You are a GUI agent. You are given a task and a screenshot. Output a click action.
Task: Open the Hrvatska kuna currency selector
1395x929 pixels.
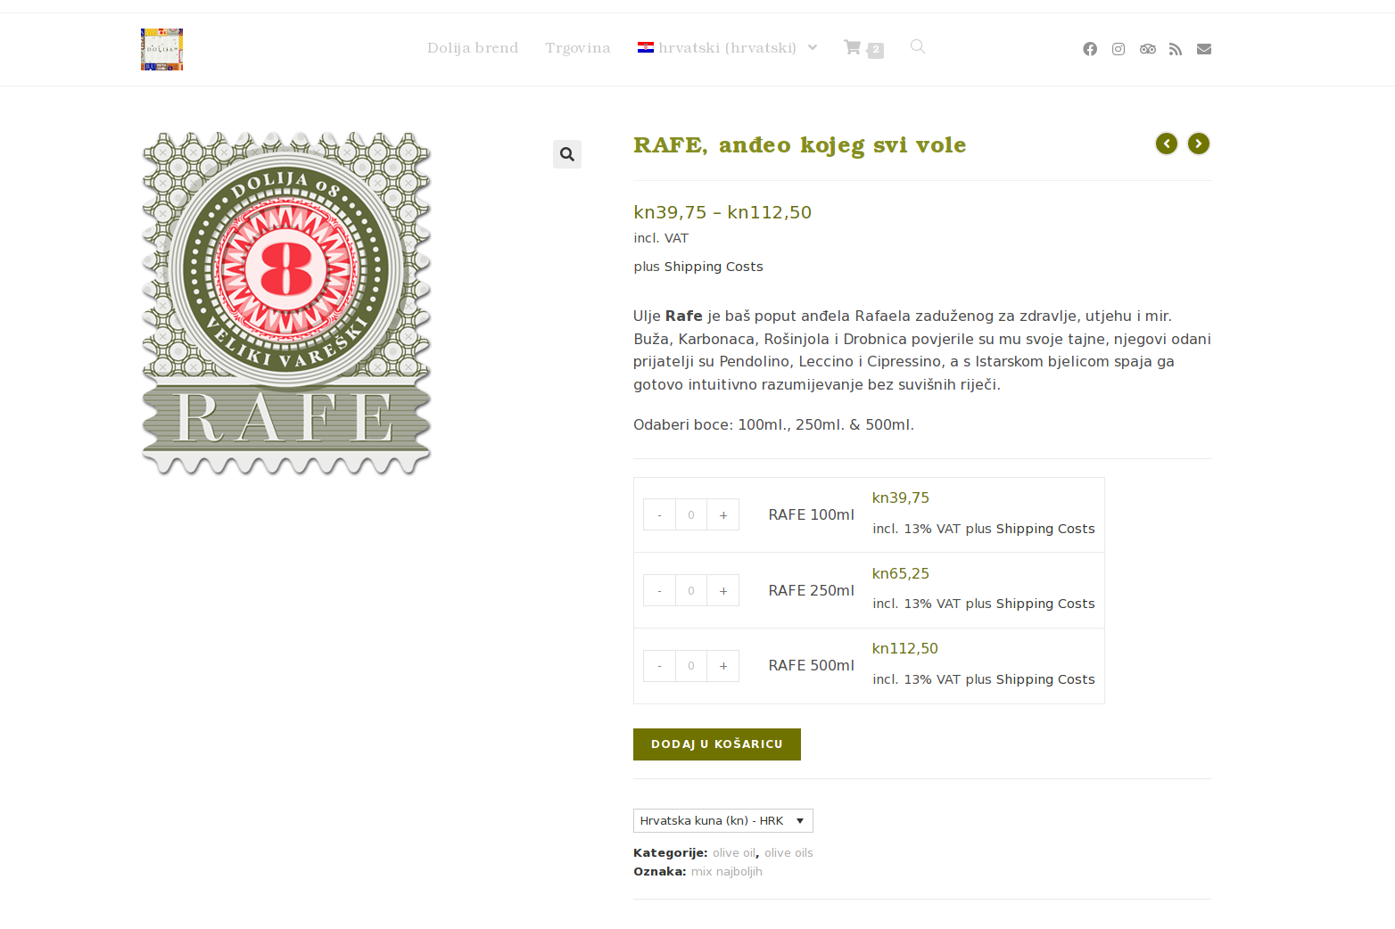[723, 820]
